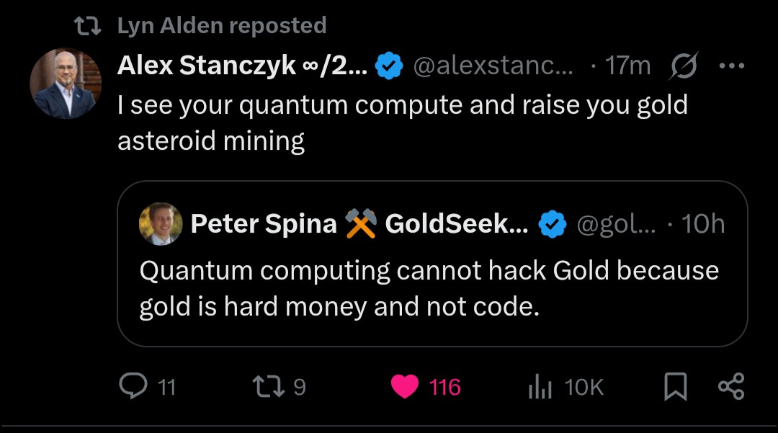Click the 17m timestamp

click(x=627, y=67)
